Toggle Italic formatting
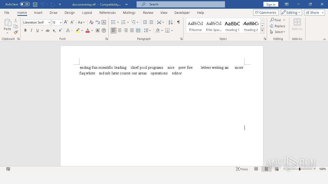The height and width of the screenshot is (184, 328). [x=32, y=30]
